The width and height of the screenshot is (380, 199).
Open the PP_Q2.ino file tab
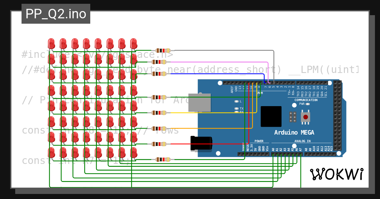(56, 14)
